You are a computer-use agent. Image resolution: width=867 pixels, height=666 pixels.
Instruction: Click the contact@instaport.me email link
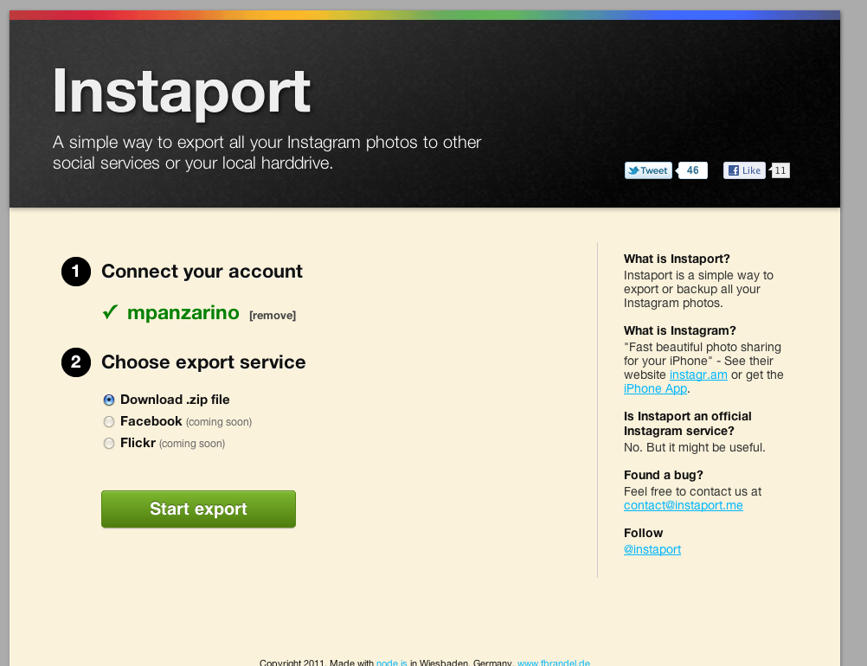click(x=684, y=505)
